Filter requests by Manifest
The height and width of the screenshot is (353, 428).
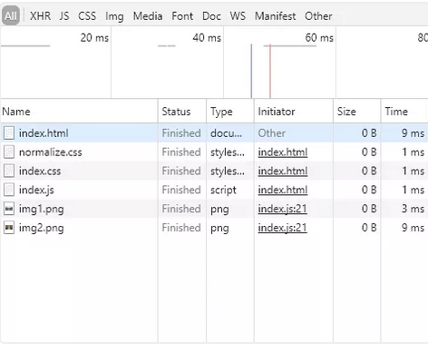275,15
